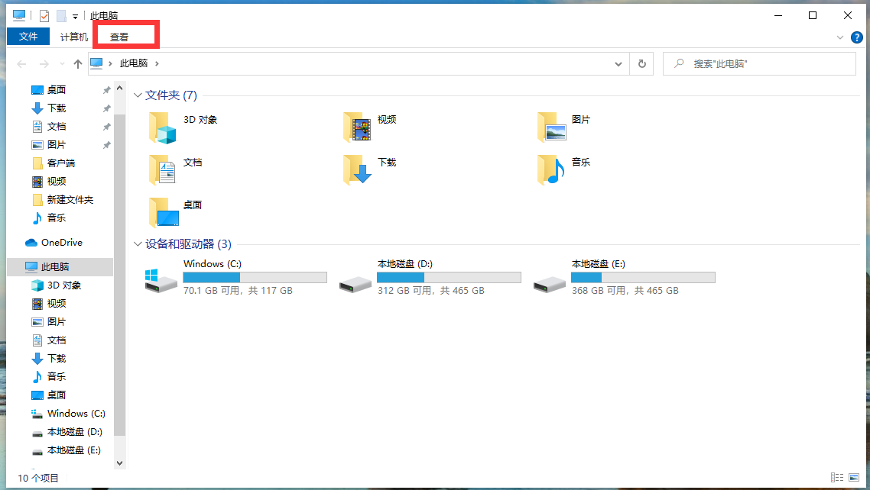Go up one level with up arrow
Image resolution: width=870 pixels, height=490 pixels.
78,63
